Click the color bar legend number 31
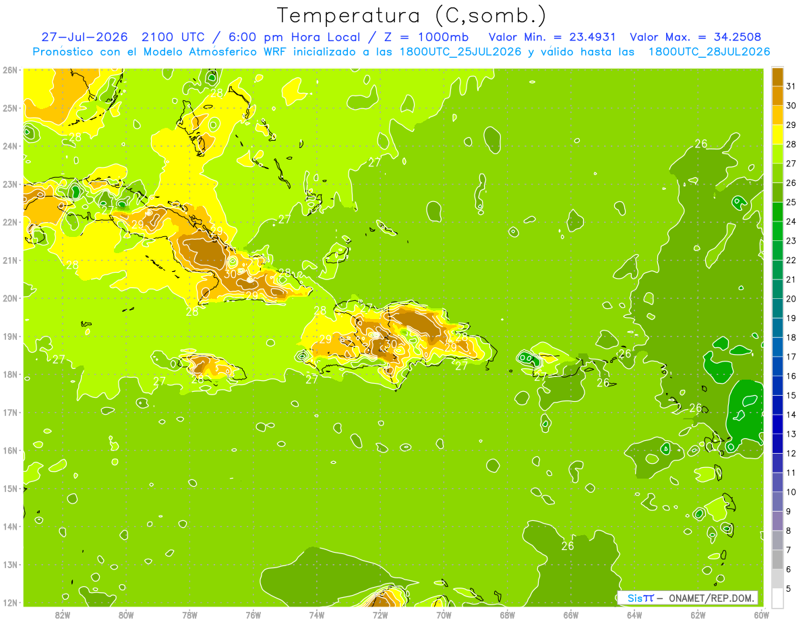809x624 pixels. pos(791,86)
